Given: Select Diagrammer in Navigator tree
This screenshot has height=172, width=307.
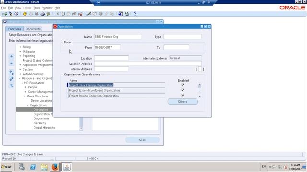Looking at the screenshot, I should click(41, 118).
